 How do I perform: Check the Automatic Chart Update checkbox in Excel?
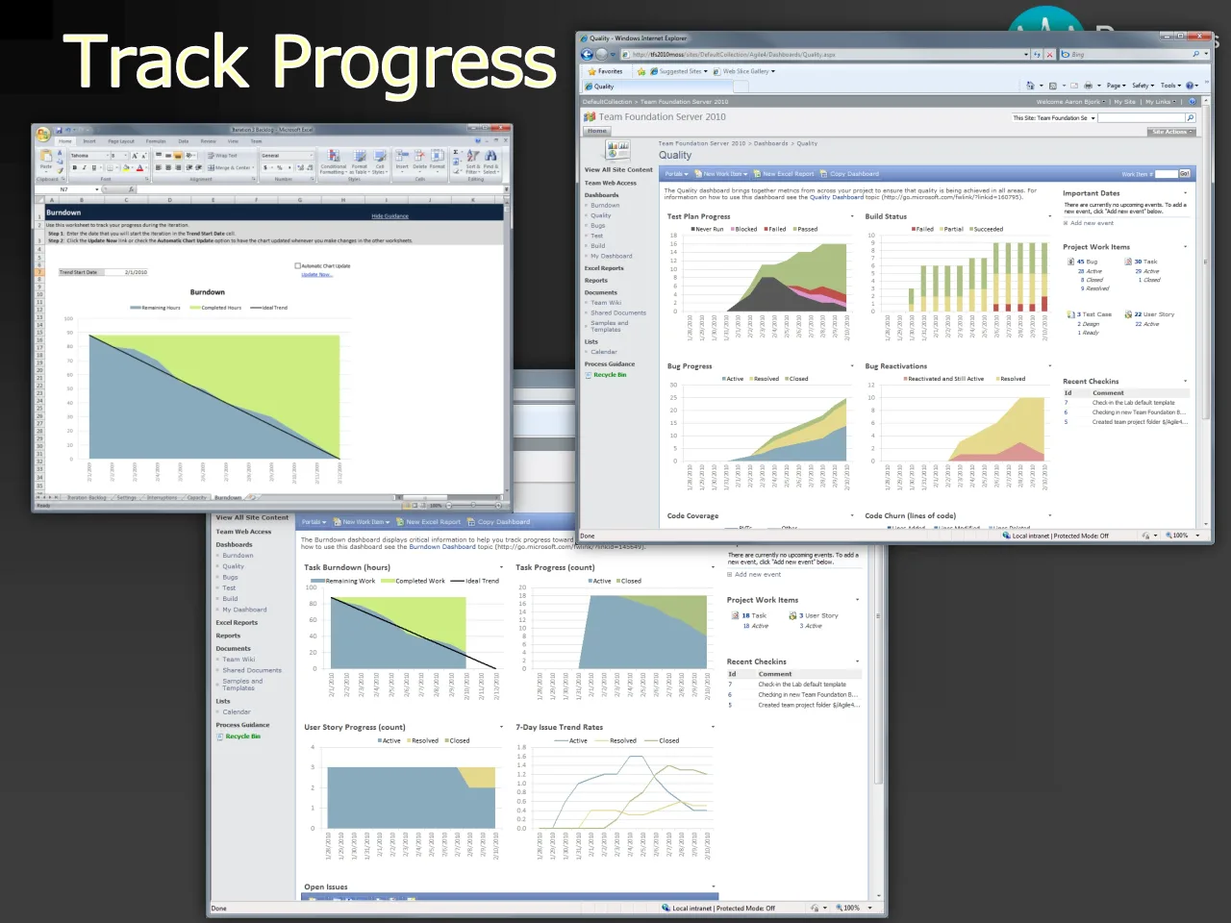click(297, 265)
